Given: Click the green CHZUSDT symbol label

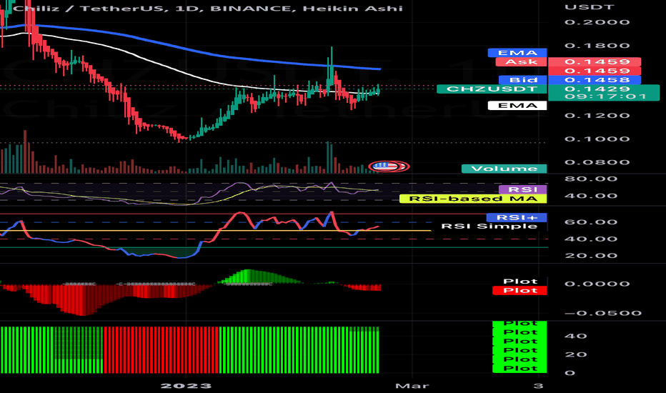Looking at the screenshot, I should coord(492,89).
